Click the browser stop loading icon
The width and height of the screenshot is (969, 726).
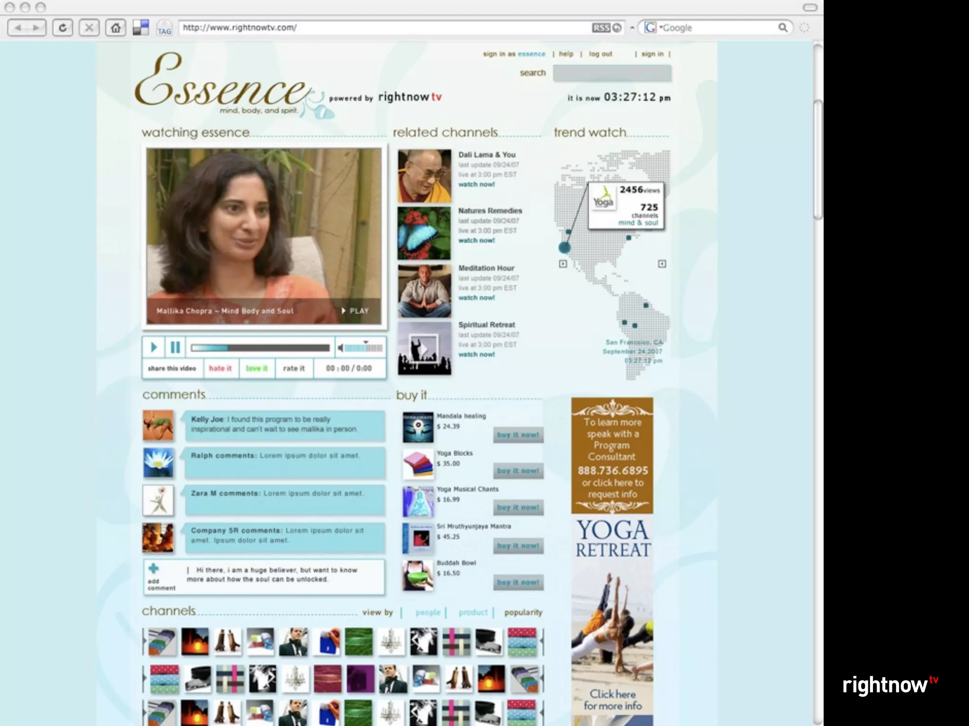[x=89, y=28]
